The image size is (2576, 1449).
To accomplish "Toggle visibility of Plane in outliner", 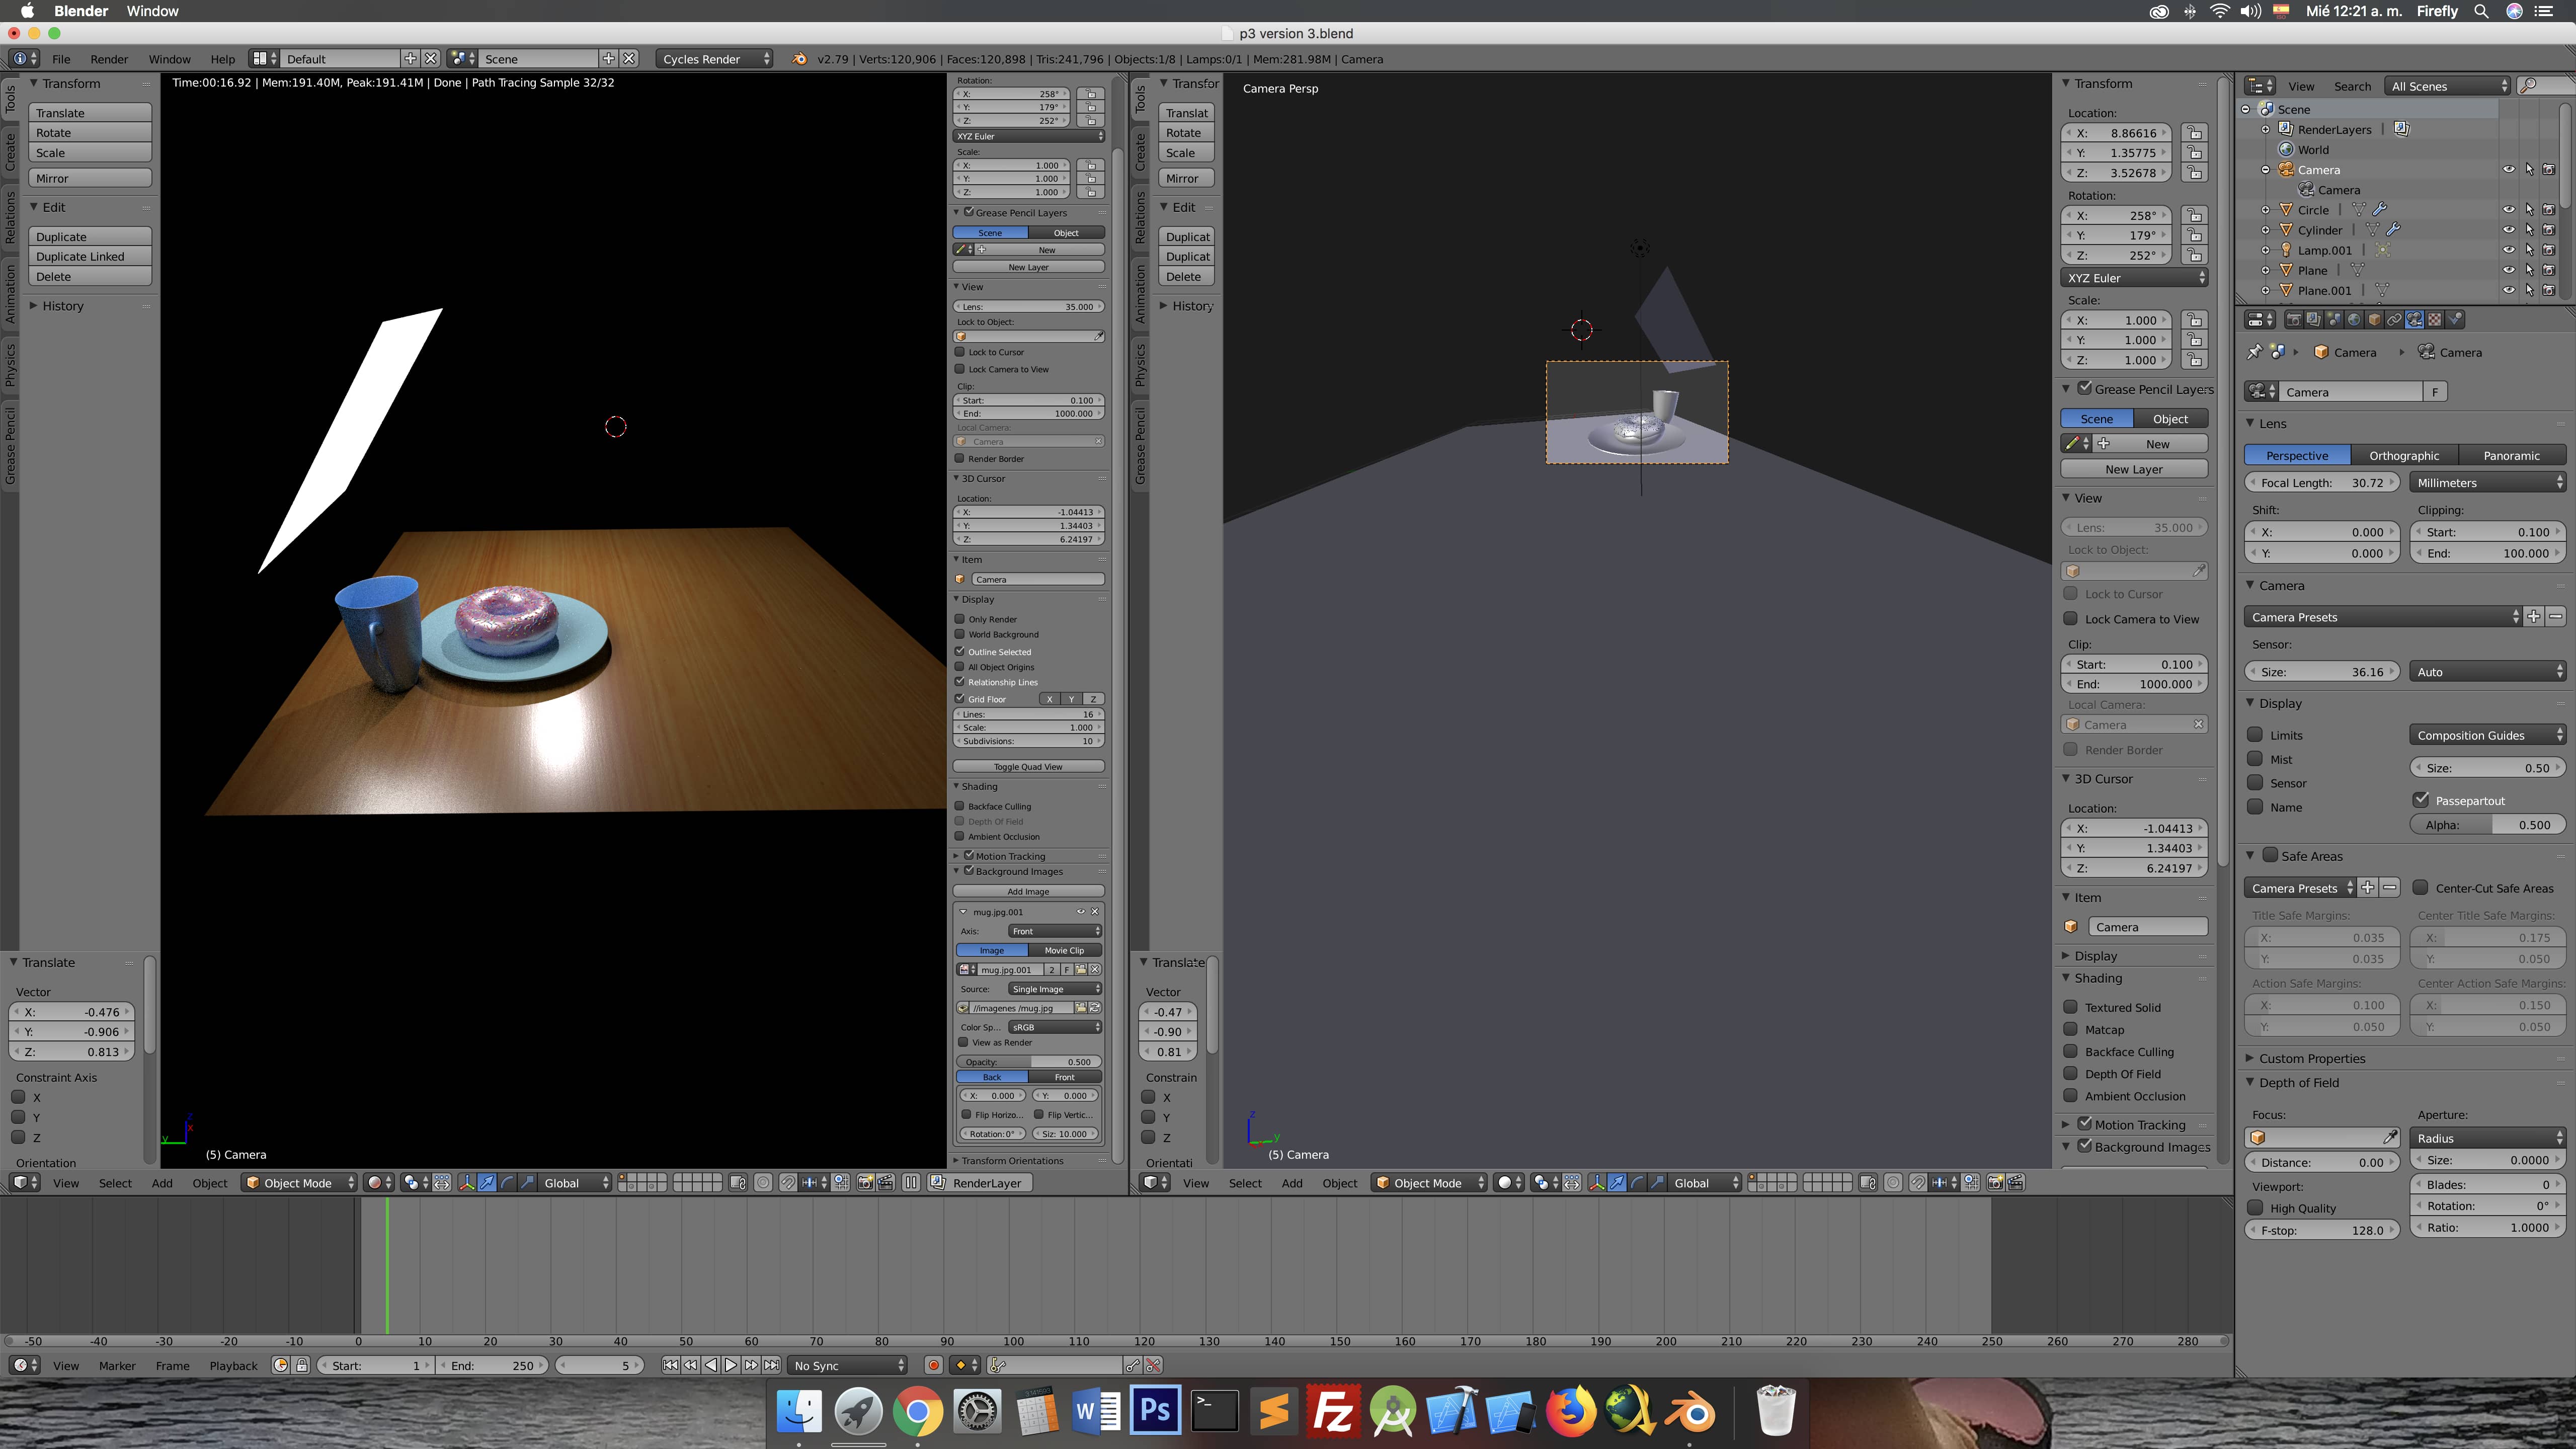I will 2508,270.
